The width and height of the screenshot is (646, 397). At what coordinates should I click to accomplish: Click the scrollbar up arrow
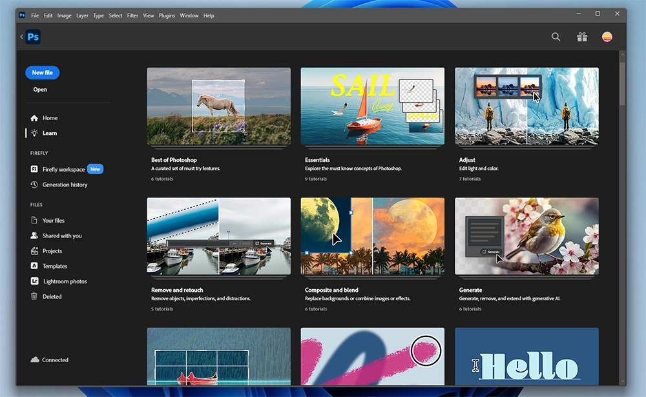[x=623, y=54]
